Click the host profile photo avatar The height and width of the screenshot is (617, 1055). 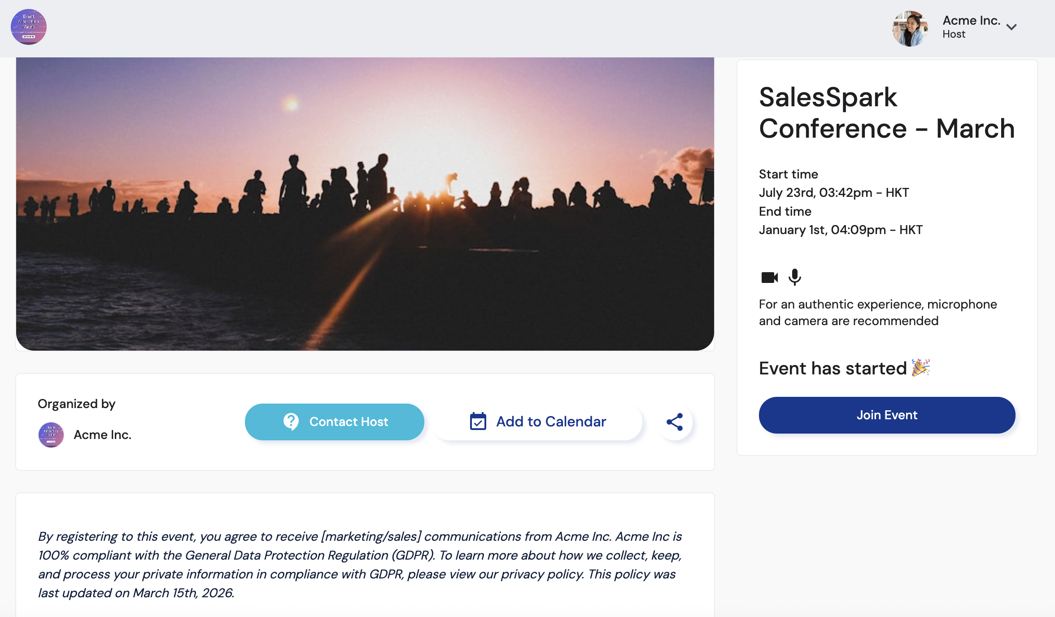point(910,29)
